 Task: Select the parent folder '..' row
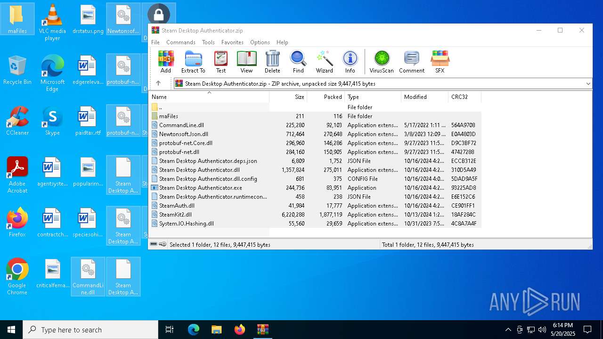(x=315, y=107)
